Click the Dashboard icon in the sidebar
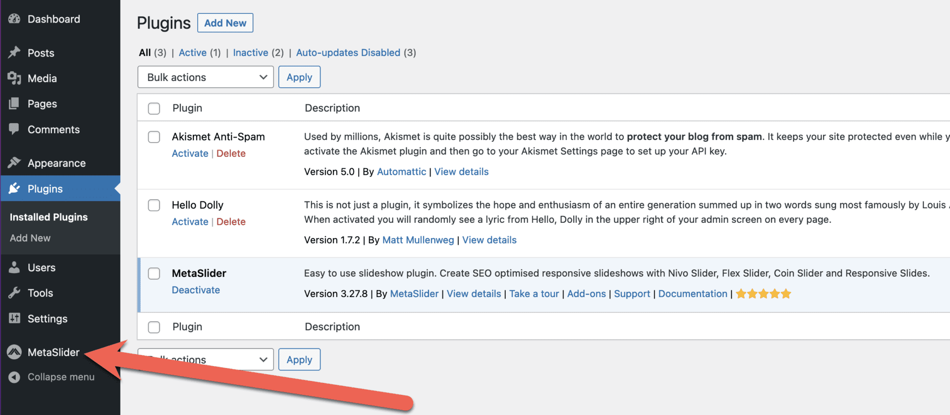Image resolution: width=950 pixels, height=415 pixels. click(14, 19)
